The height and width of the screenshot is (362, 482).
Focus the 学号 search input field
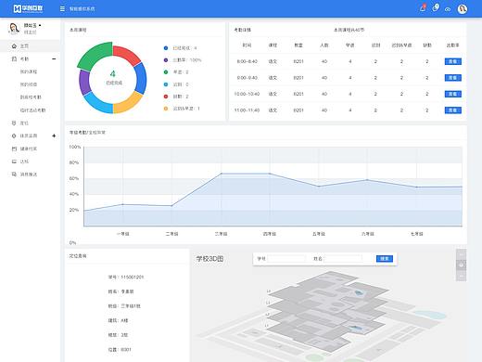coord(286,259)
